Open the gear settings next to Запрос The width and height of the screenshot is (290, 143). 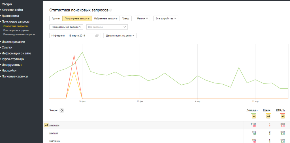click(62, 110)
